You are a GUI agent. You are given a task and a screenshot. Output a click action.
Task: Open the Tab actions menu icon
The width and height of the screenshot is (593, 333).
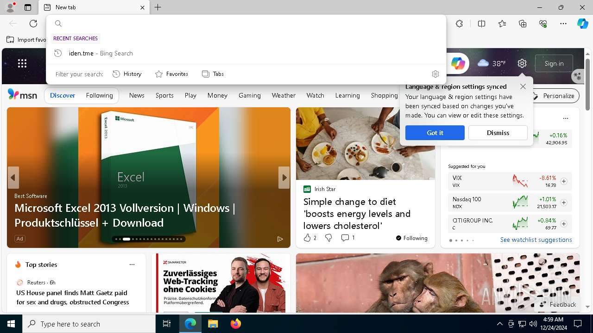[x=28, y=7]
